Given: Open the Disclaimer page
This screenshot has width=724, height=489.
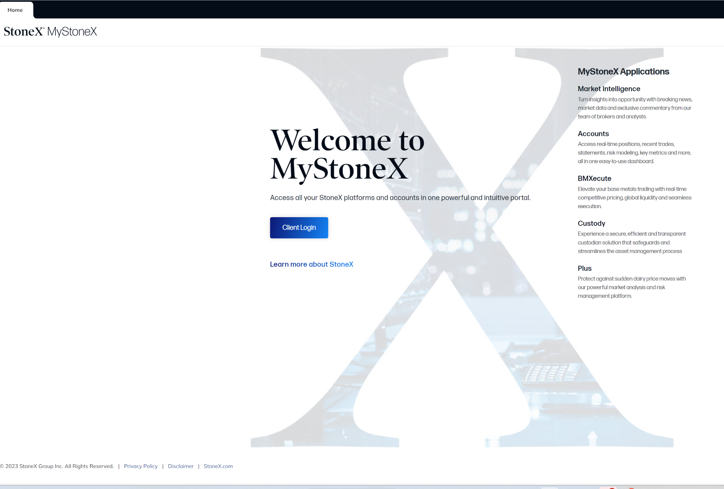Looking at the screenshot, I should pyautogui.click(x=181, y=466).
